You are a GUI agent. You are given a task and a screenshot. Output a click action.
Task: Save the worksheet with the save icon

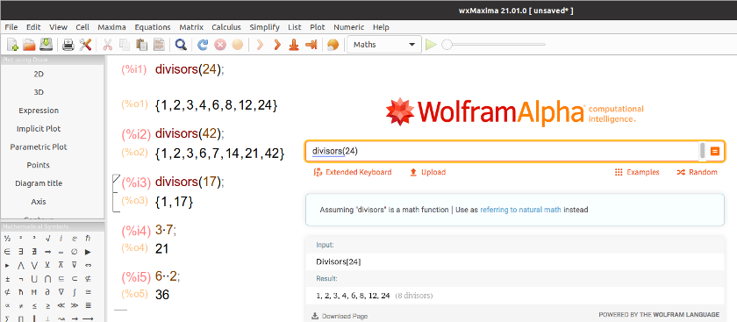tap(46, 45)
